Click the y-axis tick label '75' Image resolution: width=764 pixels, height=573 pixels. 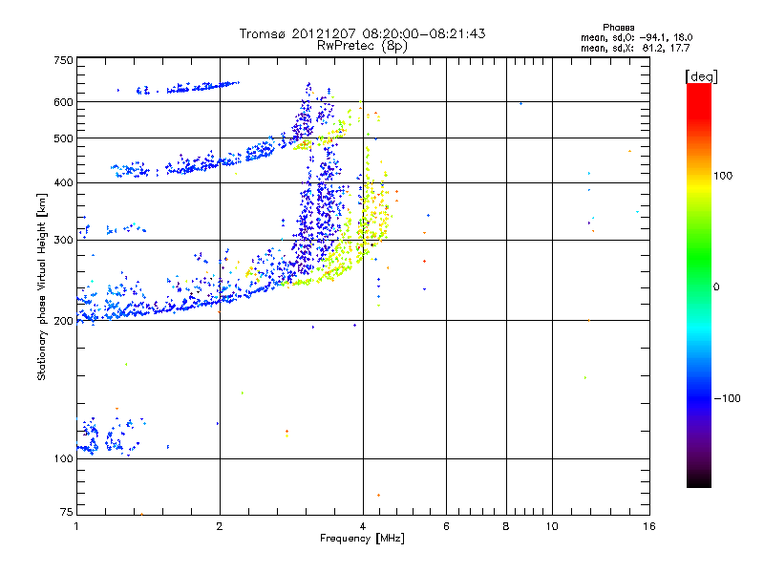[x=67, y=512]
